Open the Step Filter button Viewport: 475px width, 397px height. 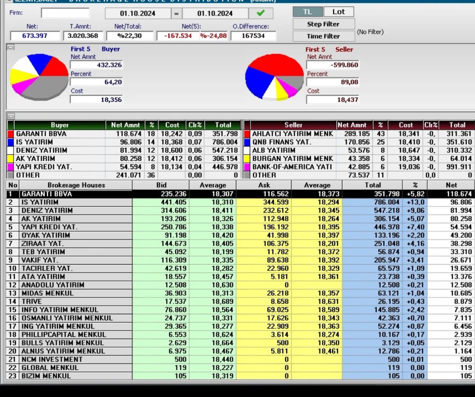tap(323, 24)
